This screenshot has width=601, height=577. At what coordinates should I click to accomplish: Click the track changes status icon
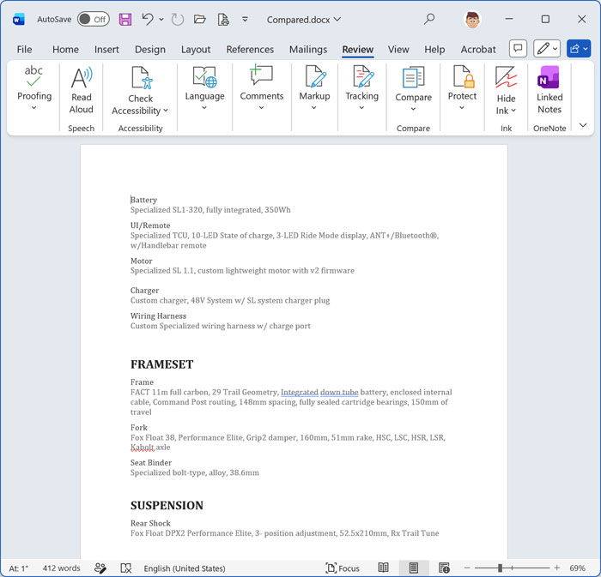tap(100, 568)
